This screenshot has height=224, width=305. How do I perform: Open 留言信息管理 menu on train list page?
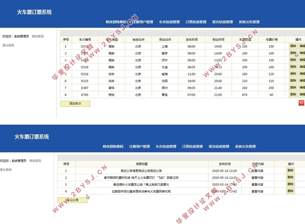coord(223,22)
